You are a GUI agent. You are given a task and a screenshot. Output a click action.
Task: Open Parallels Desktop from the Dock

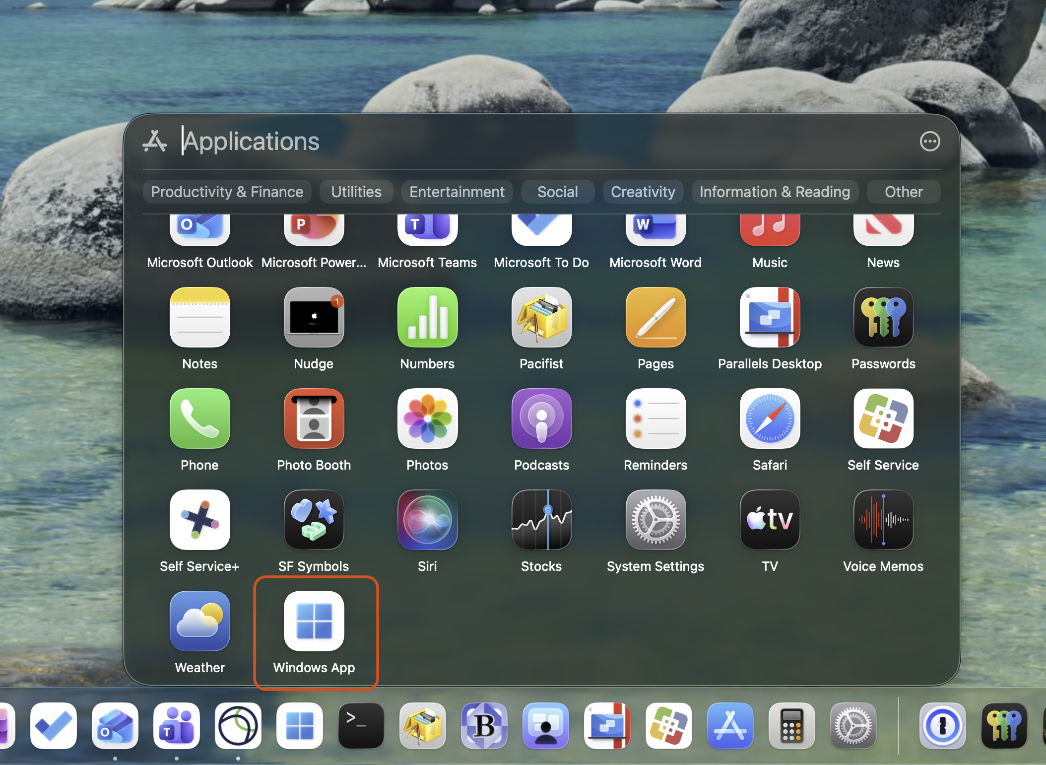[x=607, y=726]
